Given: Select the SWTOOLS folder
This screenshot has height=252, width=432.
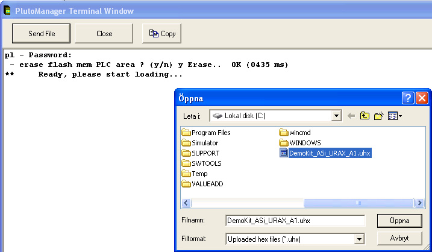Looking at the screenshot, I should 202,163.
